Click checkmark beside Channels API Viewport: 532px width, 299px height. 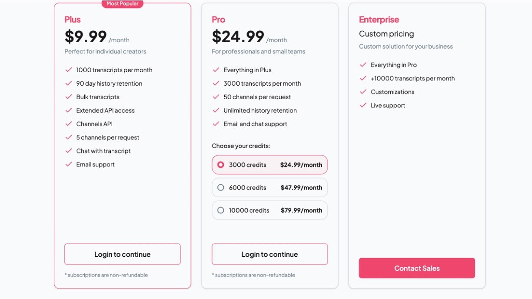click(x=68, y=123)
